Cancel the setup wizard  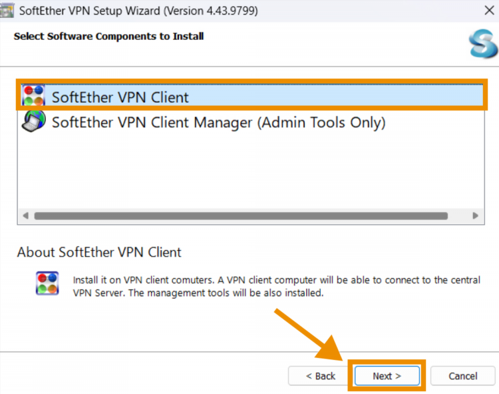pyautogui.click(x=462, y=376)
